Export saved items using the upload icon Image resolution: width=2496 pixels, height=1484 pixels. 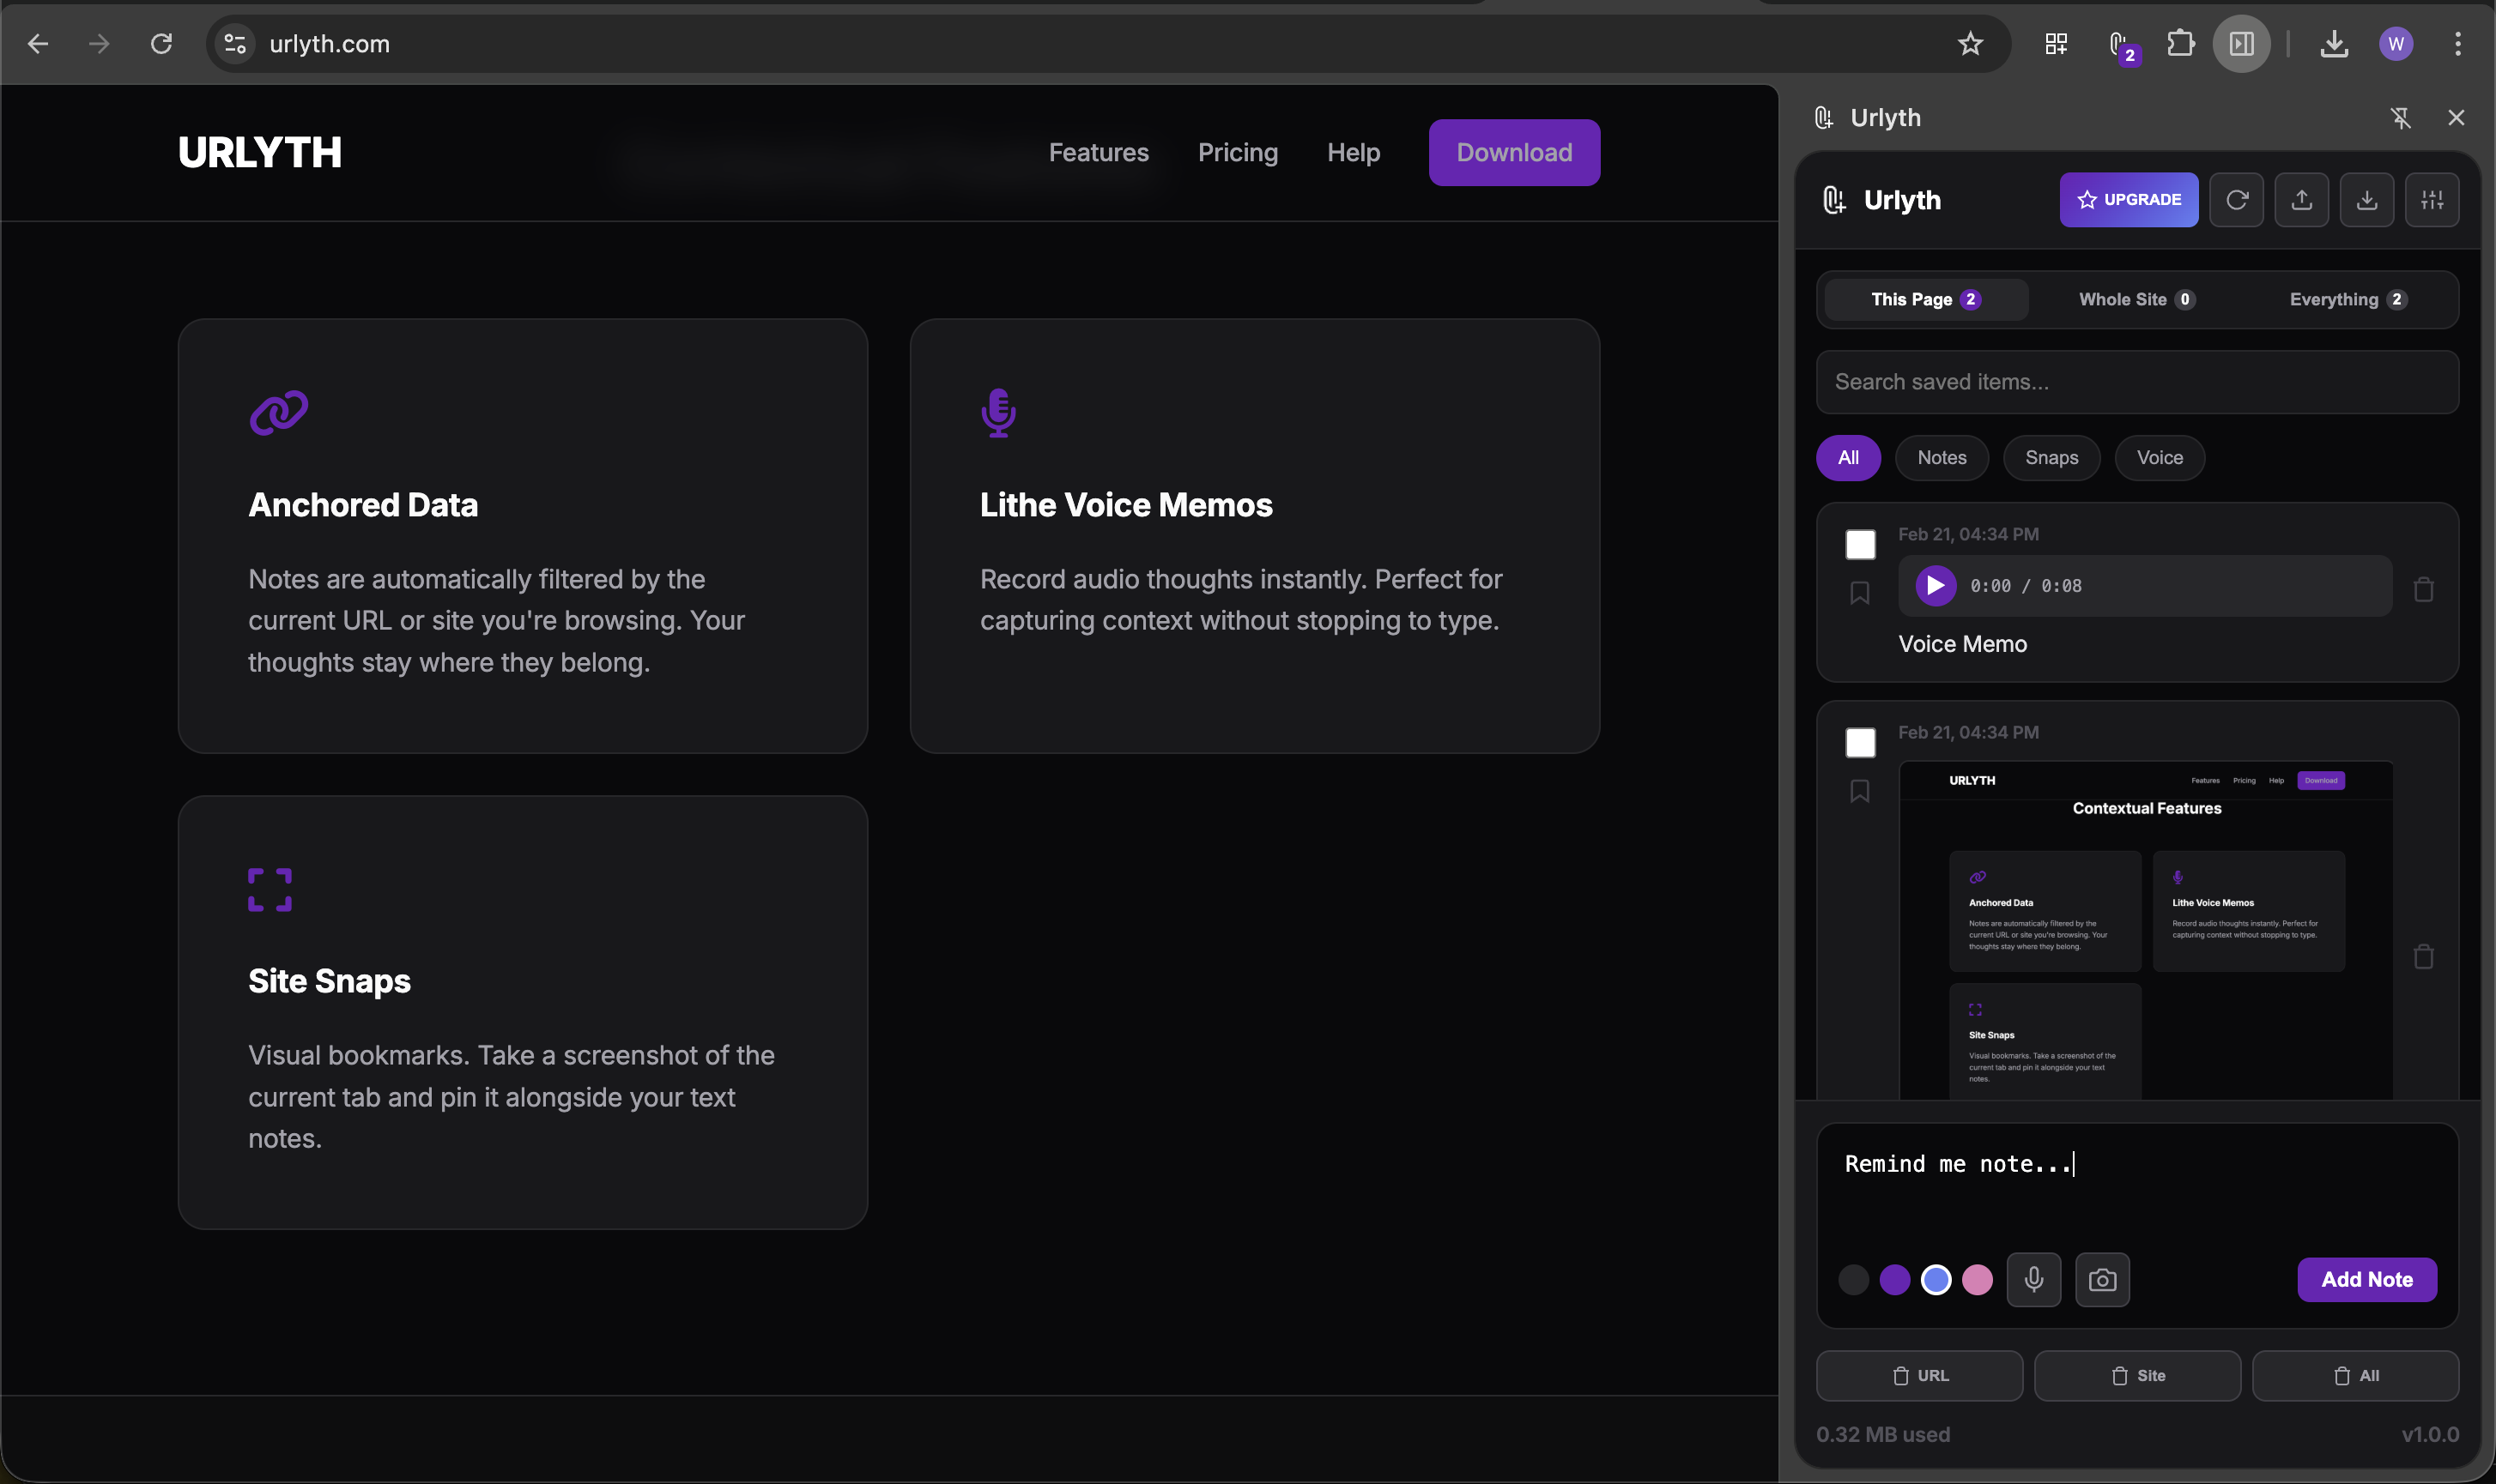tap(2302, 199)
